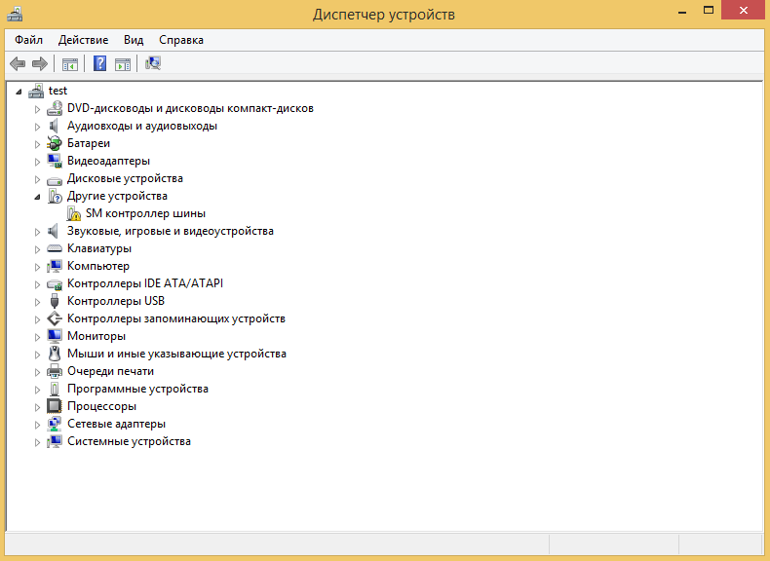Click the speaker icon for Звуковые, игровые и видеоустройства
This screenshot has width=770, height=561.
[54, 231]
